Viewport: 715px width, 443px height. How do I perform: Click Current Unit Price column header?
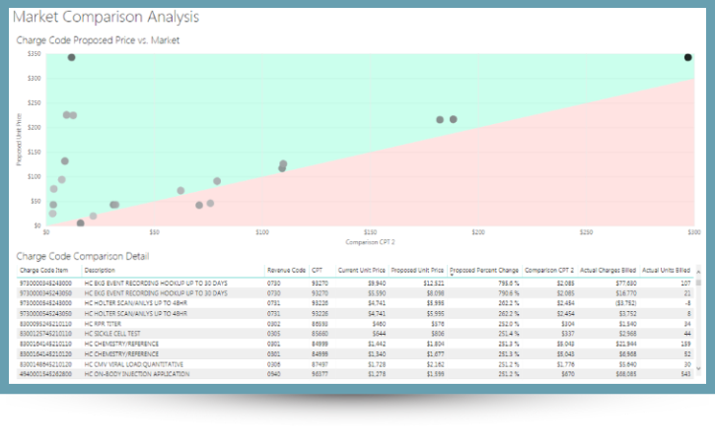(361, 270)
